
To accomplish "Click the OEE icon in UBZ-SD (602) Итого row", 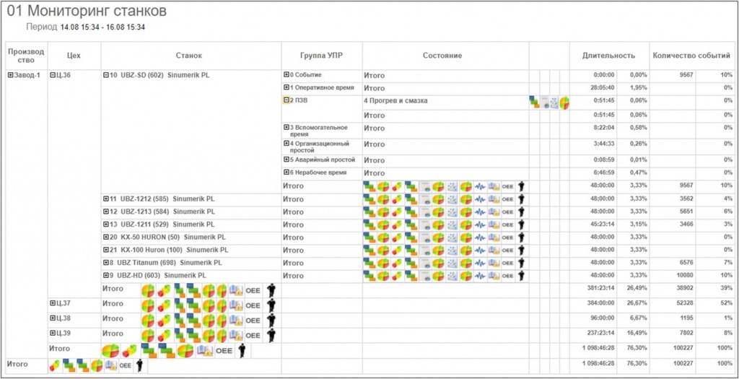I will coord(507,186).
